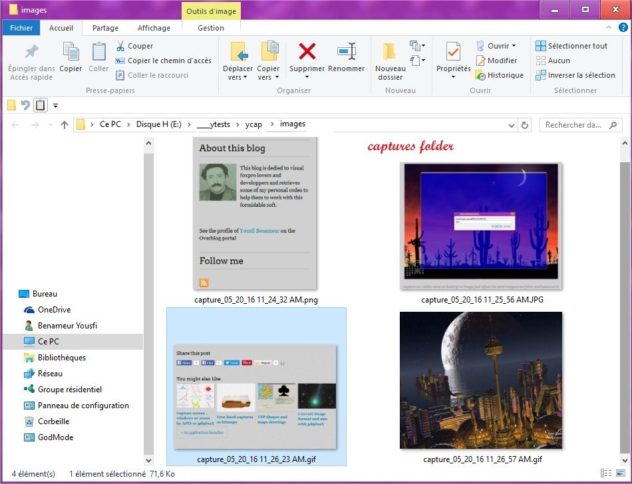Open the Gestion image tools tab
This screenshot has height=484, width=632.
pyautogui.click(x=211, y=28)
